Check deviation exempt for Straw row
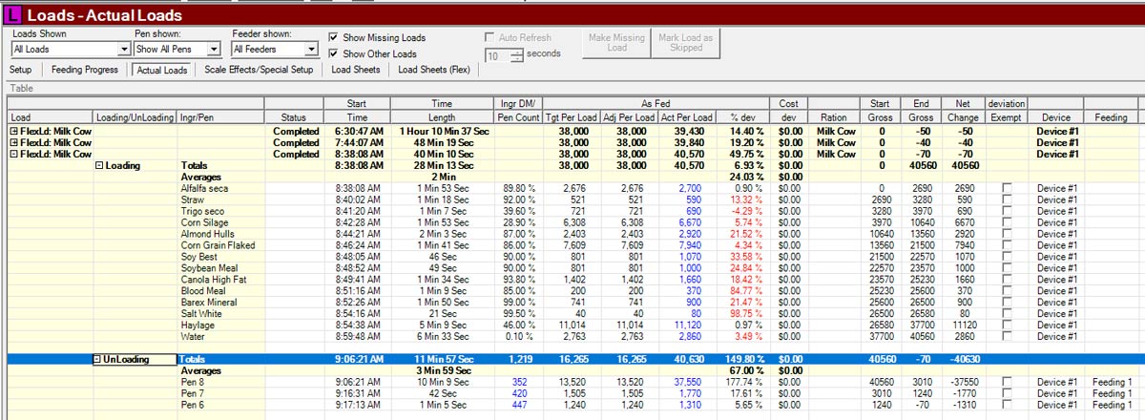The height and width of the screenshot is (420, 1145). coord(1006,200)
